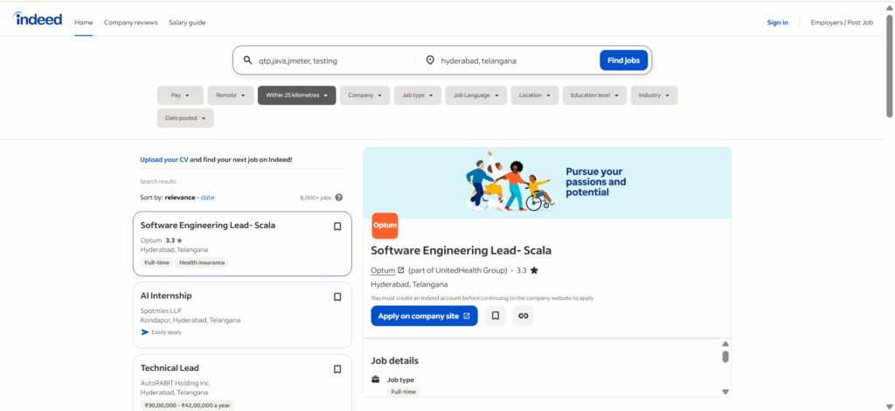Screen dimensions: 895x411
Task: Open Employers / Post Job
Action: [842, 23]
